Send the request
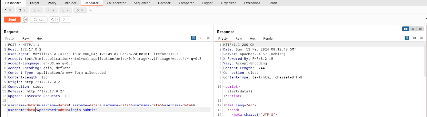This screenshot has height=117, width=427. [x=12, y=19]
